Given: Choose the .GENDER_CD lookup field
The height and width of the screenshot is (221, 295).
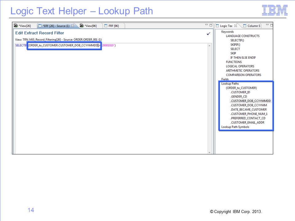Looking at the screenshot, I should pyautogui.click(x=238, y=97).
